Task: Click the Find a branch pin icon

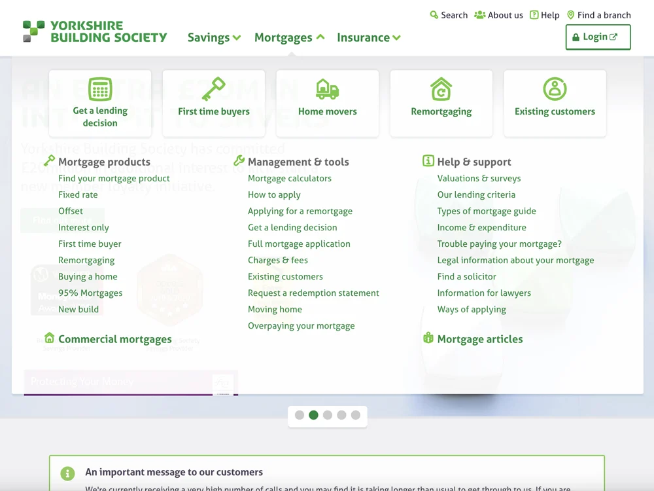Action: pos(570,15)
